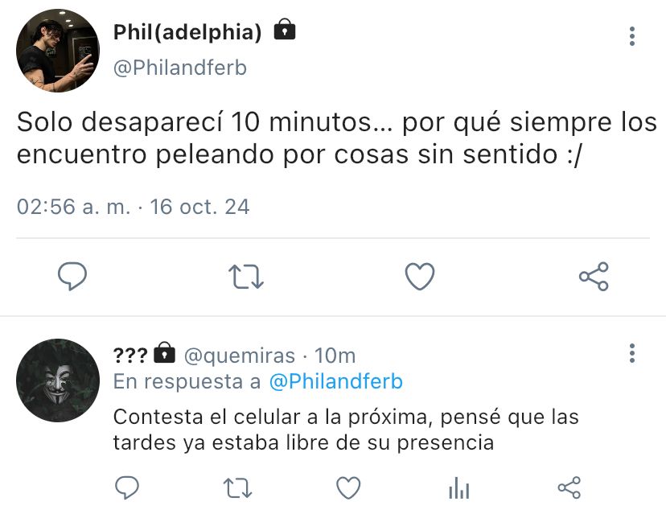Like the main tweet with heart icon
Screen dimensions: 666x514
[x=420, y=276]
